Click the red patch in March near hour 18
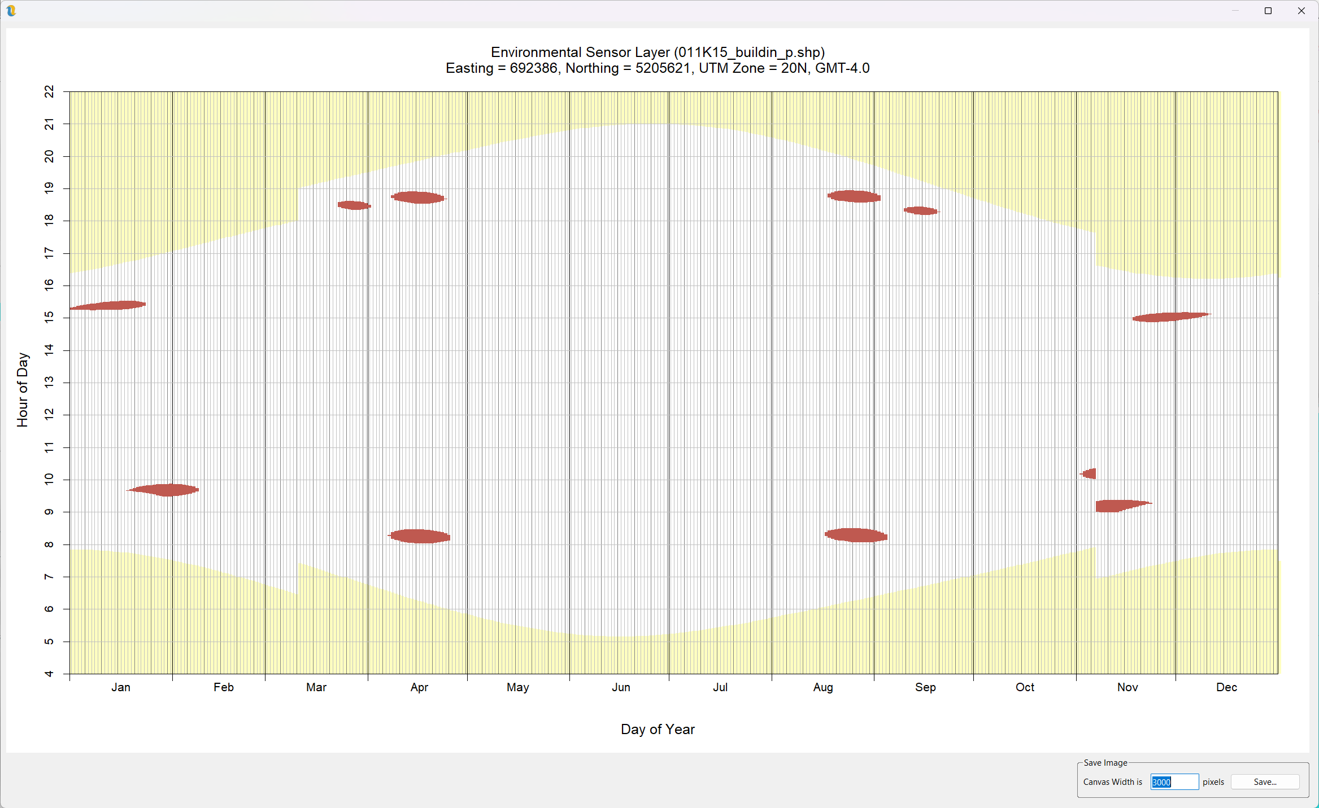The height and width of the screenshot is (808, 1319). (x=354, y=205)
